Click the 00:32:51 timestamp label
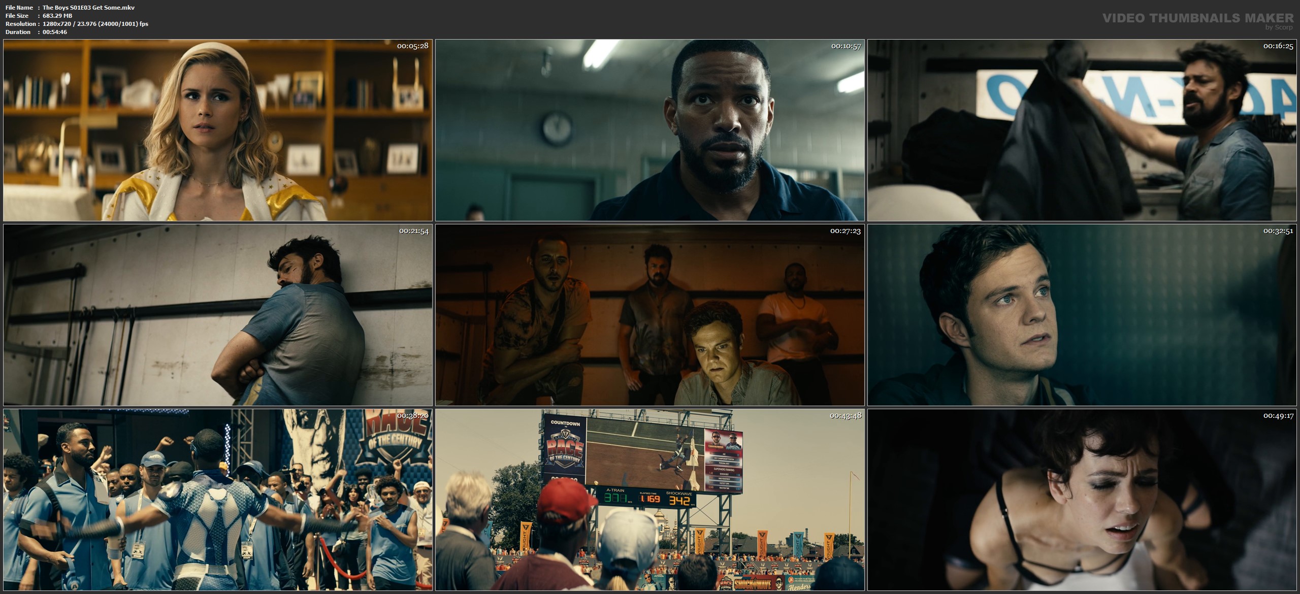1300x594 pixels. (1278, 231)
